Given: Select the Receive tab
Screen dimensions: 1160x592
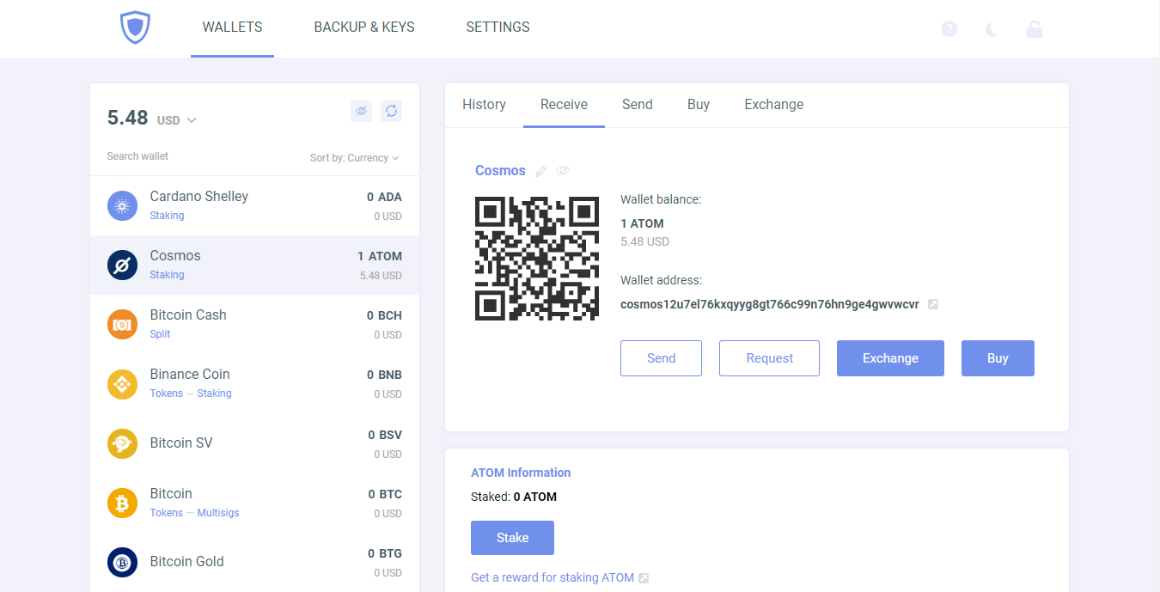Looking at the screenshot, I should [x=564, y=105].
